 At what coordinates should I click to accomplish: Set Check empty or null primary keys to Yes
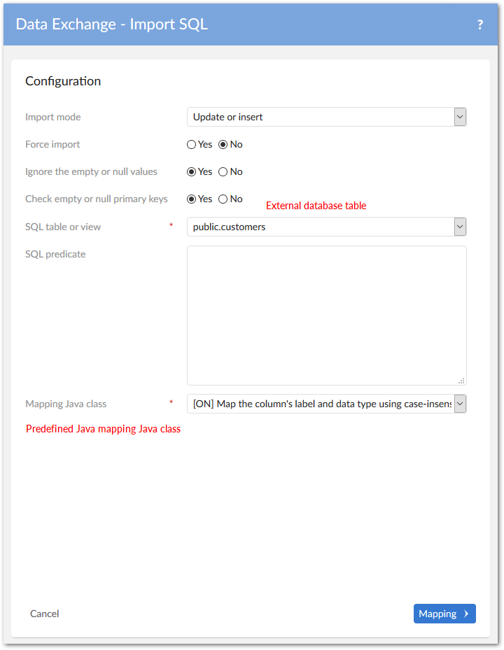pos(192,199)
